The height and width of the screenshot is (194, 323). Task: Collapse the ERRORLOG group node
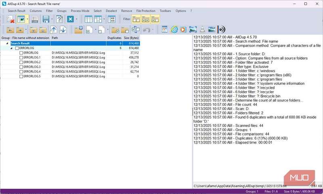12,48
